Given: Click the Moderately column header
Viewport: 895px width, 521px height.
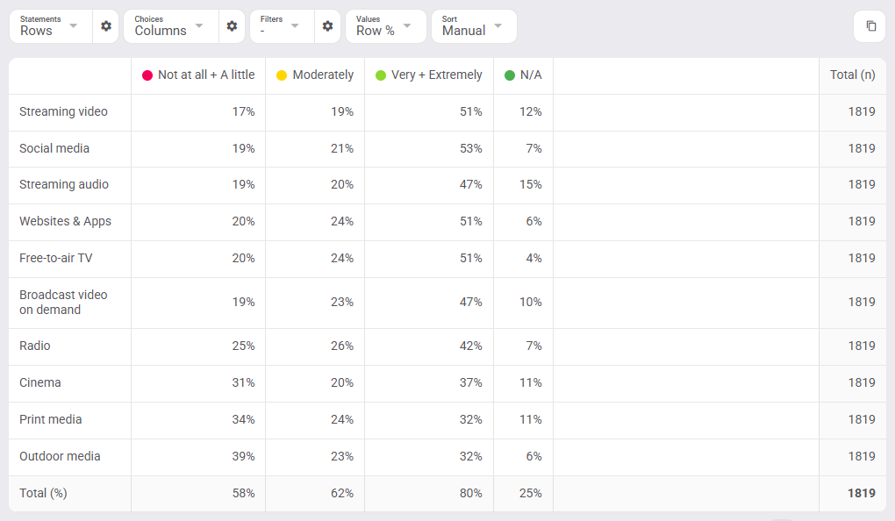Looking at the screenshot, I should [x=323, y=75].
